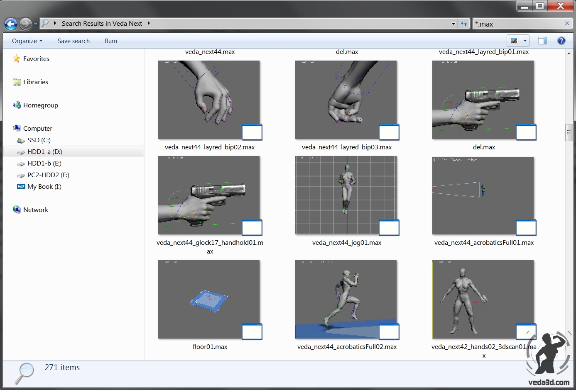
Task: Click the Refresh icon beside the address bar
Action: point(464,24)
